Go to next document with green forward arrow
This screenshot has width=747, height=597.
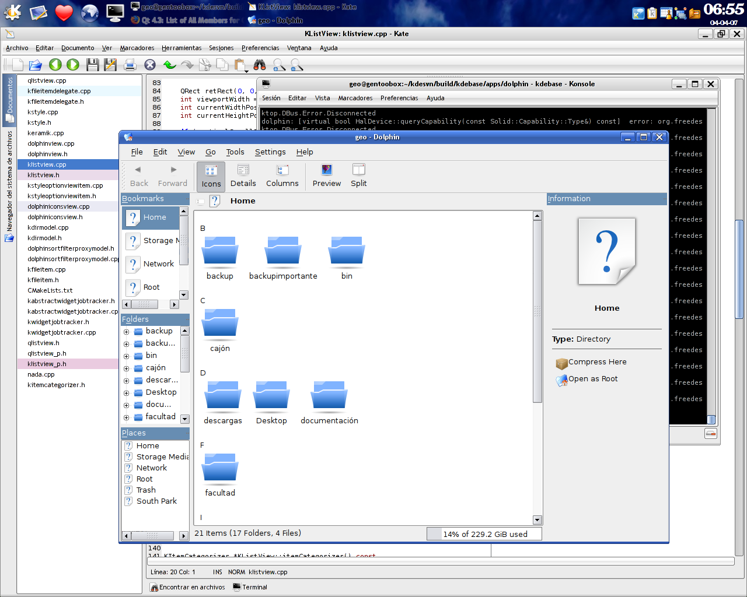(x=73, y=65)
